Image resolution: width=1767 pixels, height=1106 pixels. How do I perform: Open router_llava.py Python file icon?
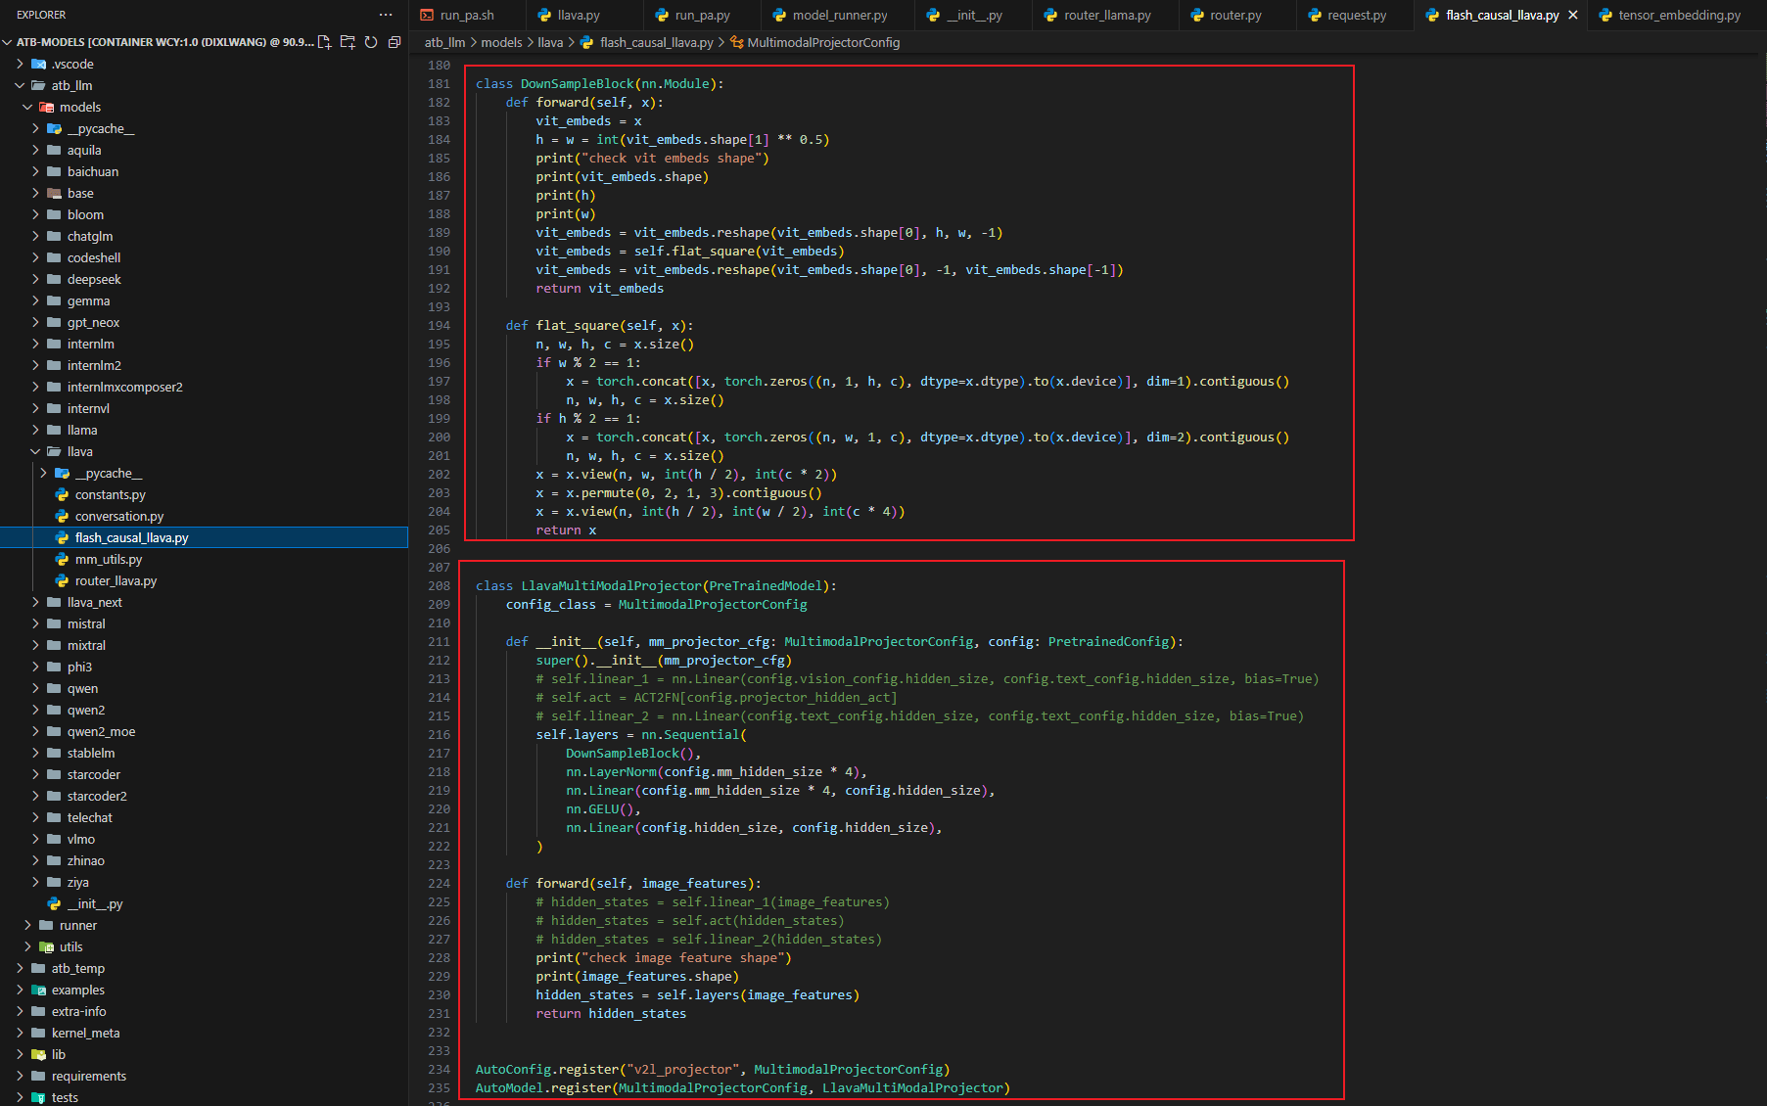pos(62,580)
